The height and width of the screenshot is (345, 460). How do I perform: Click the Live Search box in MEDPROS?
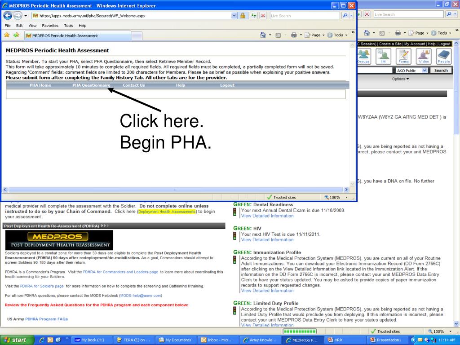point(305,16)
